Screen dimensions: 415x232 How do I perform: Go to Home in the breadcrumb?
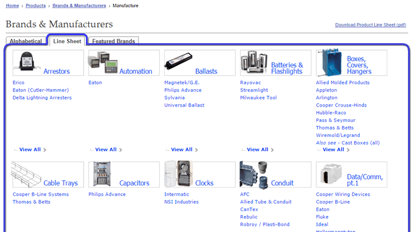(13, 6)
